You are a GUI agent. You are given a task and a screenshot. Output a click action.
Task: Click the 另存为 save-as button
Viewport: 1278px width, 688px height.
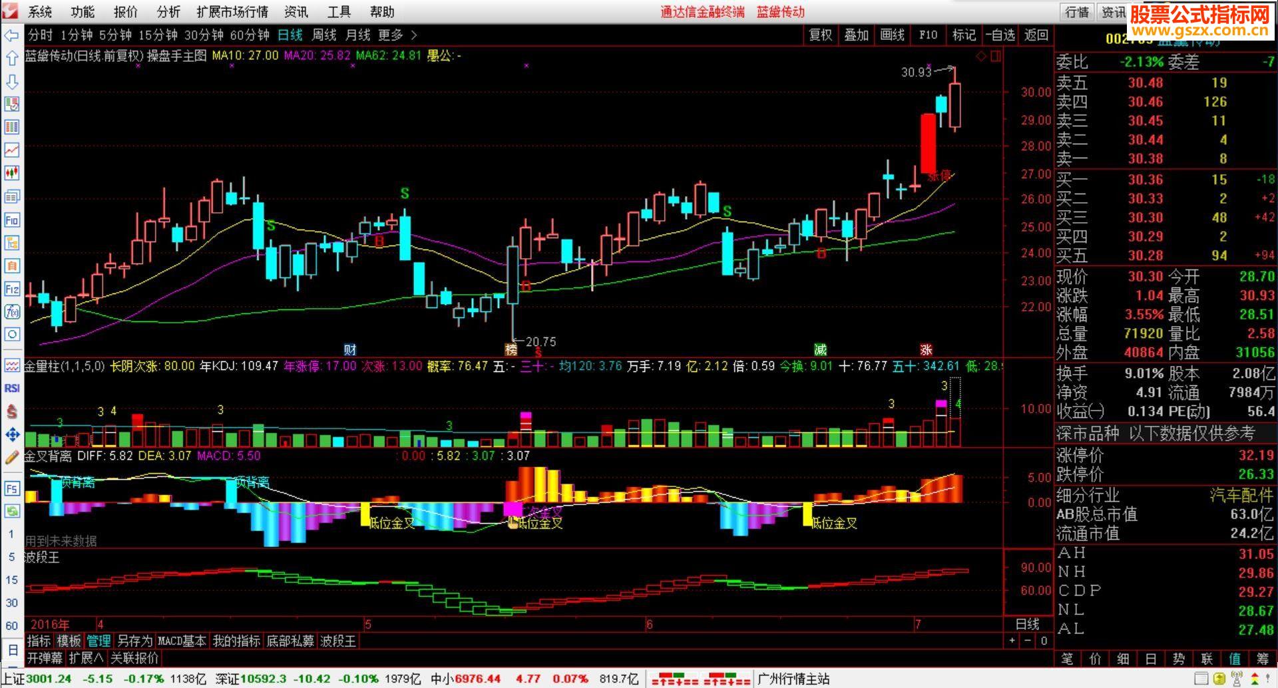click(x=134, y=641)
